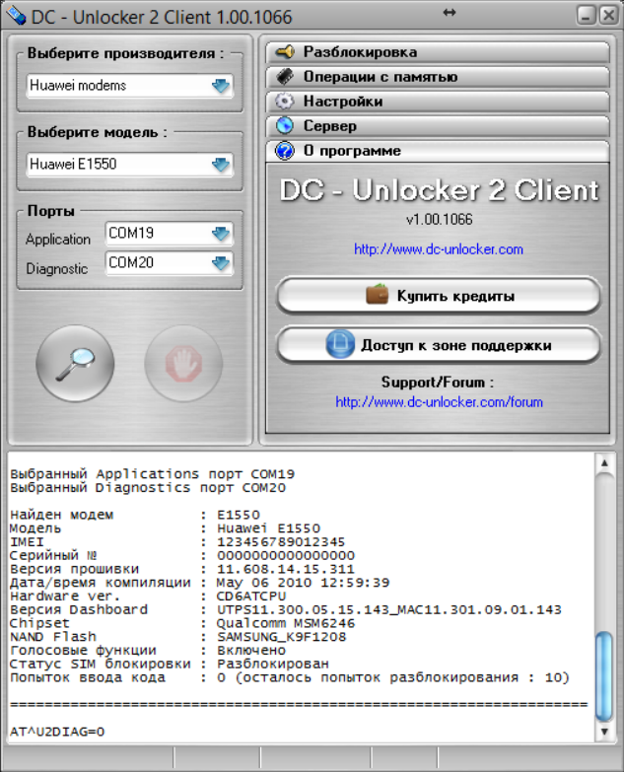Close the DC-Unlocker window
The height and width of the screenshot is (772, 624).
[609, 15]
